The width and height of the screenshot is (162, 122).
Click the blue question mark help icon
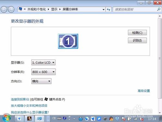65,118
